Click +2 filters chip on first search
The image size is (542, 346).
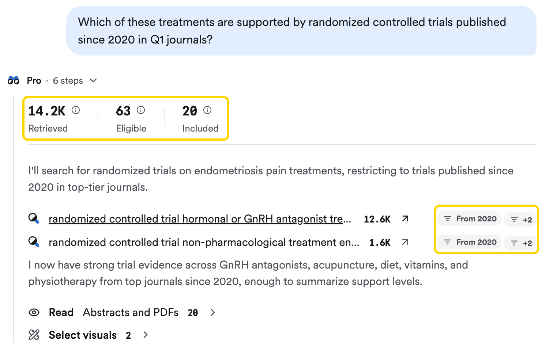(521, 220)
